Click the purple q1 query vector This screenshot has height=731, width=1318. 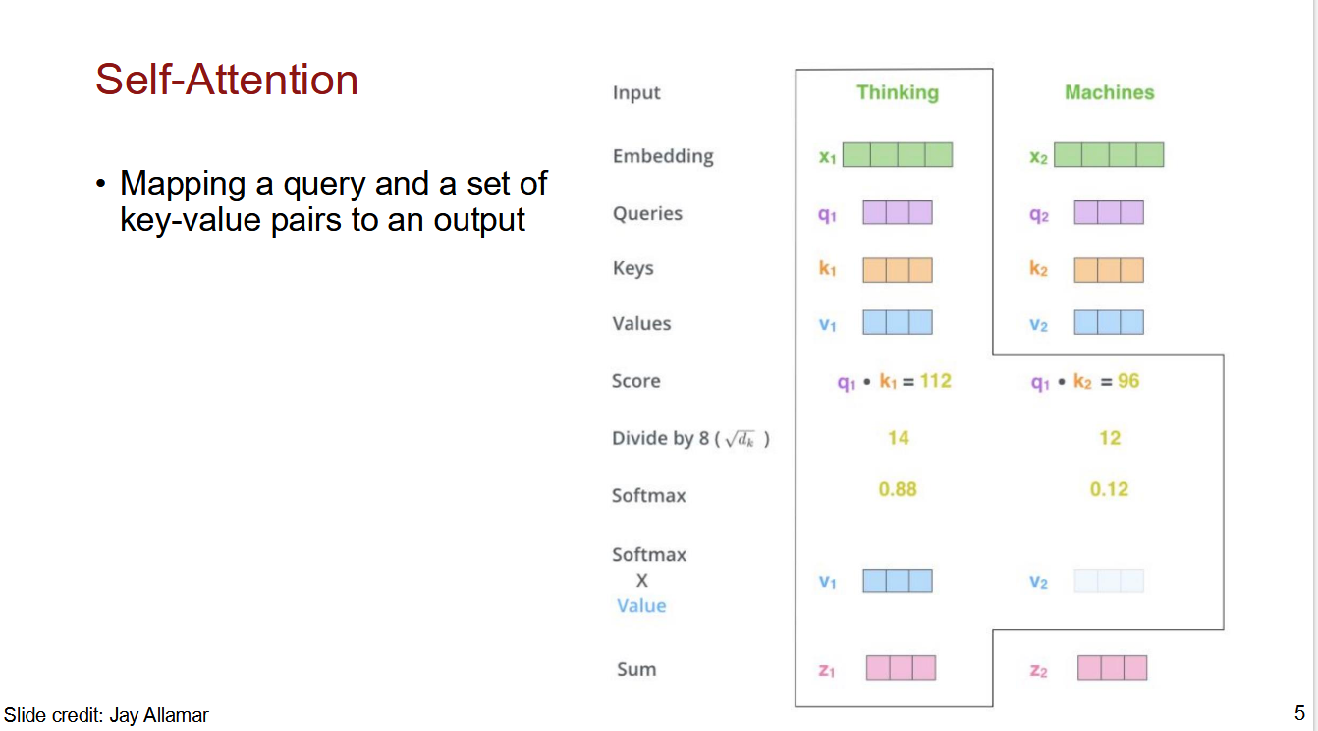[898, 213]
